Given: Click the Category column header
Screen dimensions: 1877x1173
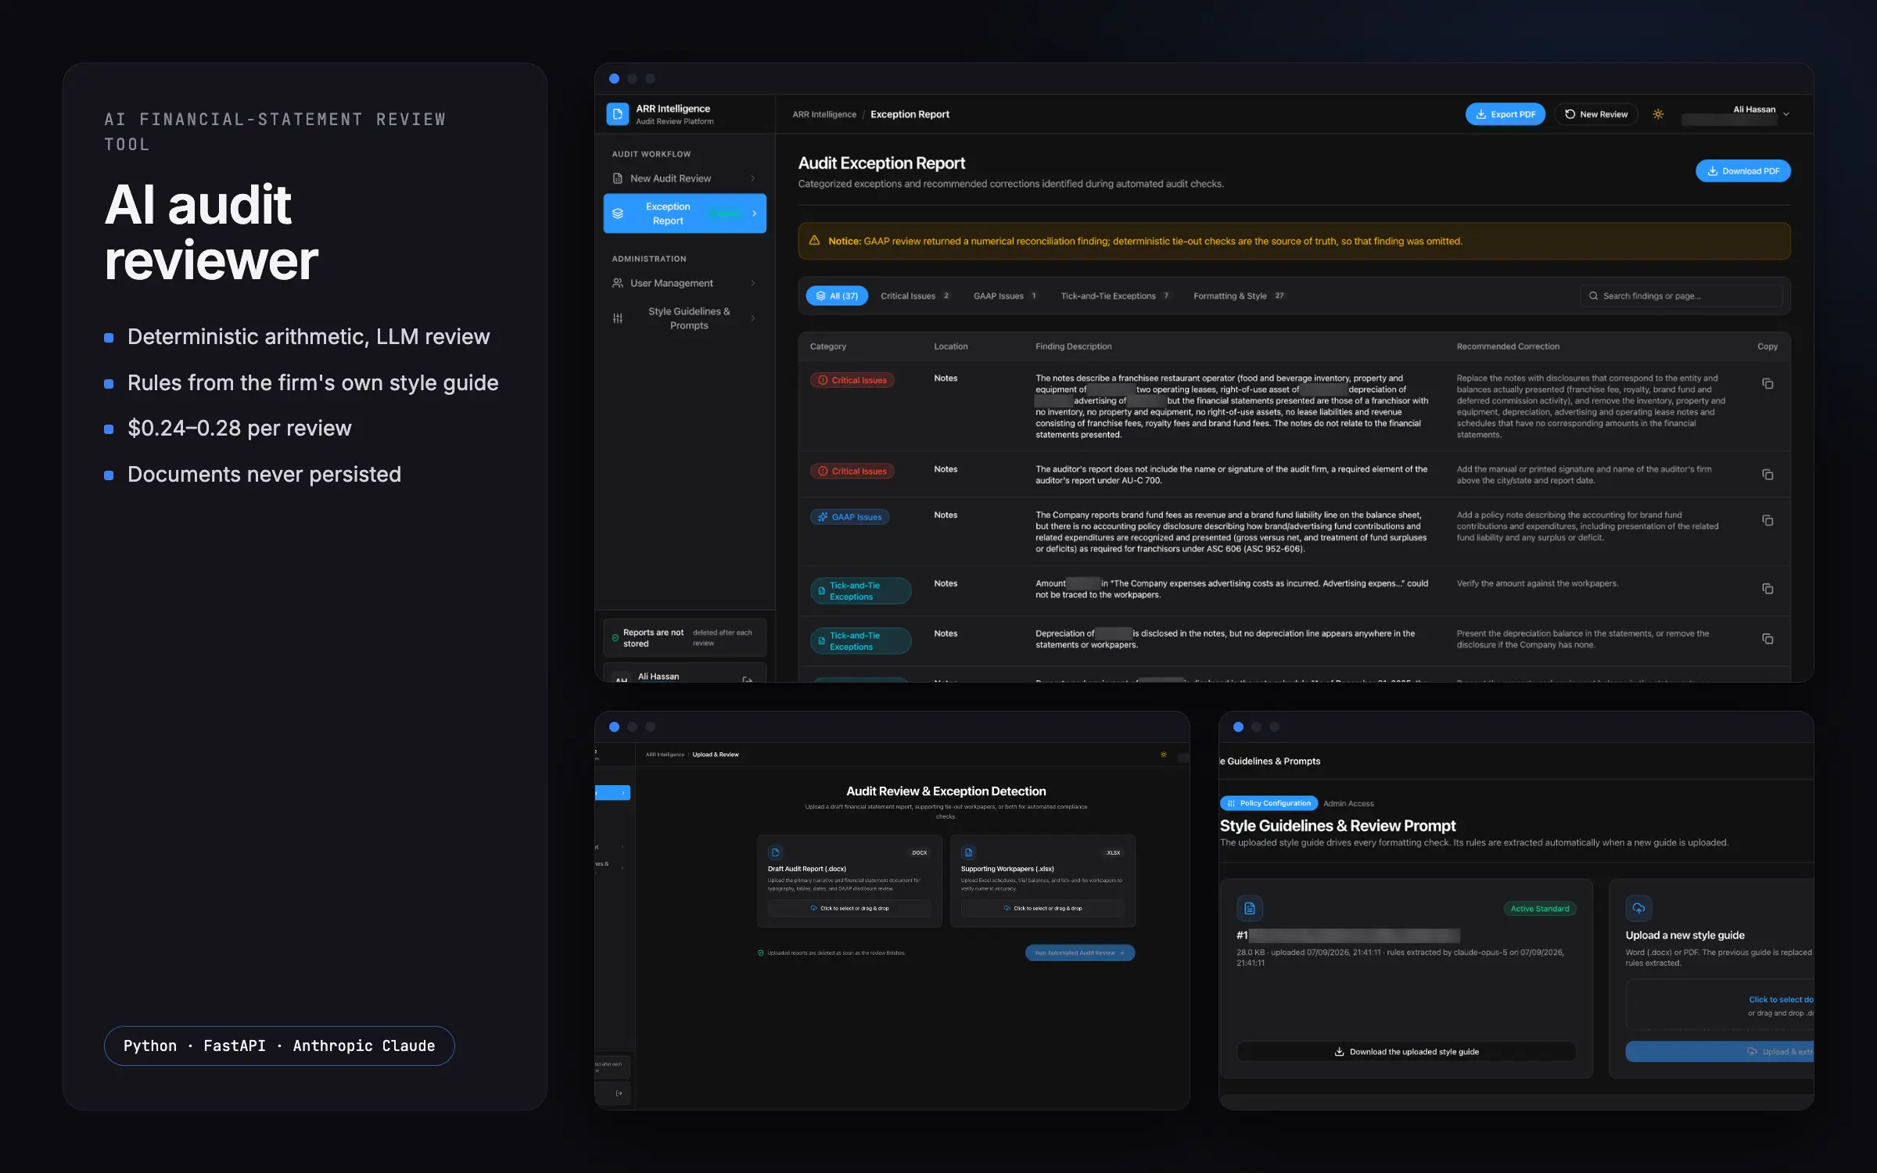Looking at the screenshot, I should click(x=827, y=346).
